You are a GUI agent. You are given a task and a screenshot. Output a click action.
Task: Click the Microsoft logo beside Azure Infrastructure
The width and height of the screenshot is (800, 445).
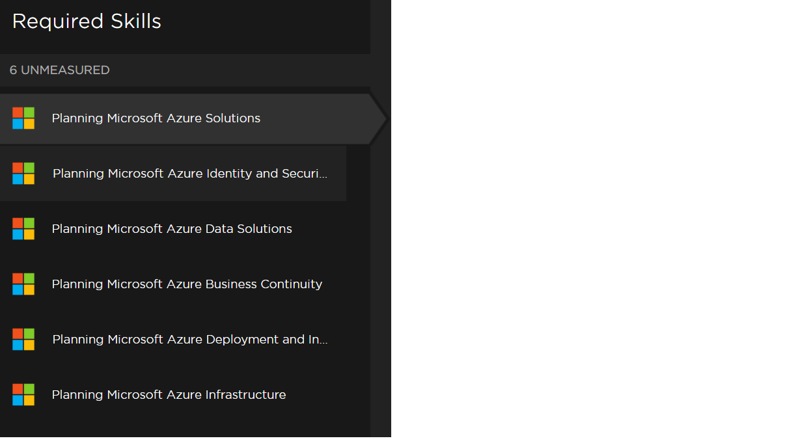coord(23,395)
